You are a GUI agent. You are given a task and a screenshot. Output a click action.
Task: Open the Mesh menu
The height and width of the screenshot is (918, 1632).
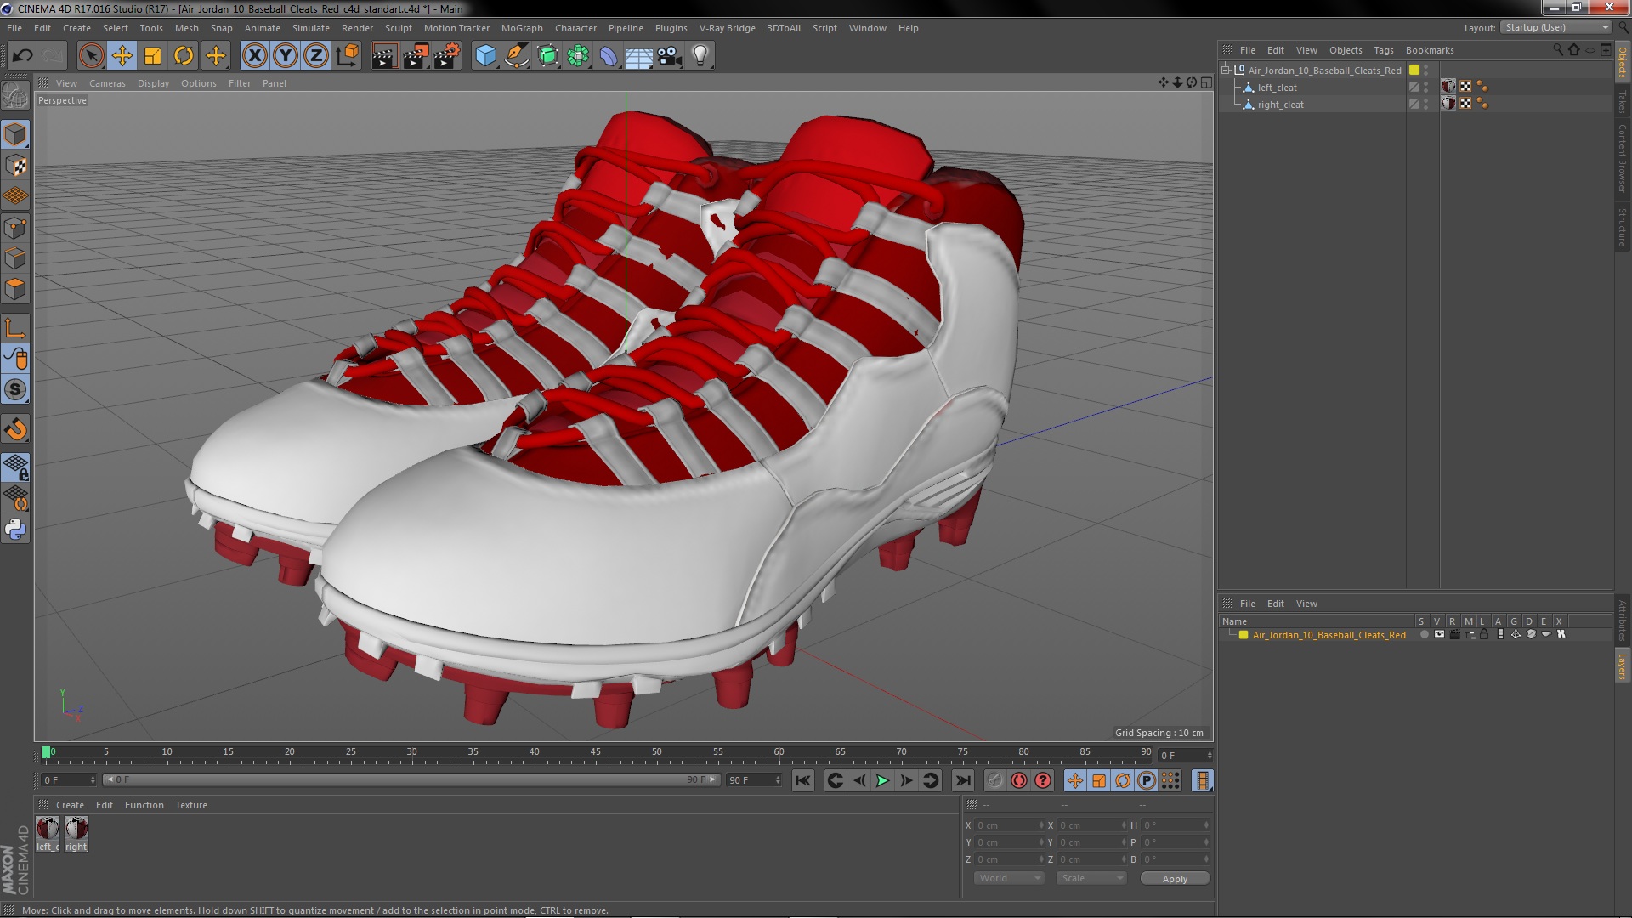[x=186, y=28]
